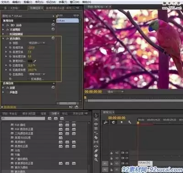Switch to the 历史记录 tab
Image resolution: width=183 pixels, height=173 pixels.
tap(79, 114)
